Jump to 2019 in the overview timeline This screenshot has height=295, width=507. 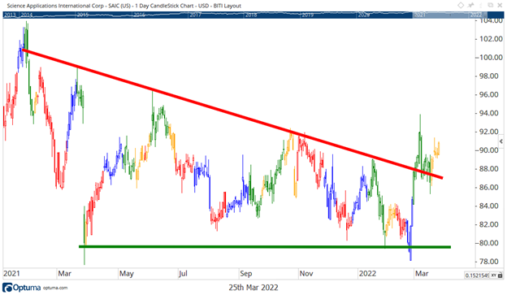tap(307, 15)
